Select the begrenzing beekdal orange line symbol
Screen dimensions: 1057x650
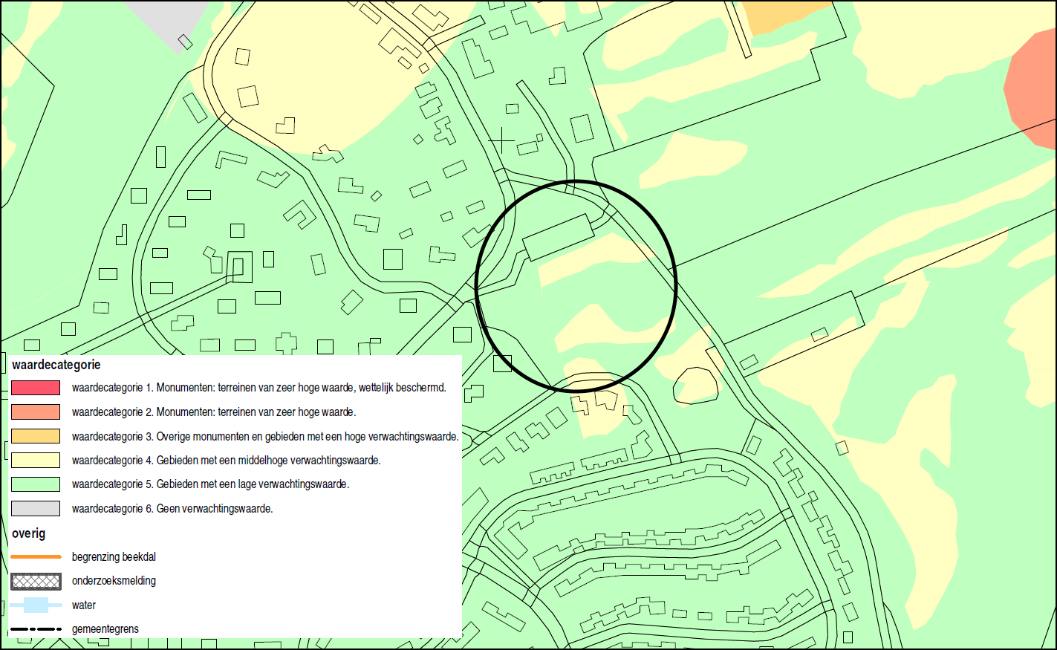tap(35, 556)
